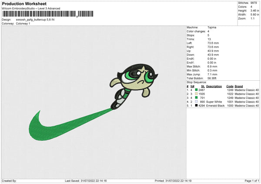Click the Total Bobbin value 58.36ft
This screenshot has width=261, height=184.
pyautogui.click(x=212, y=78)
